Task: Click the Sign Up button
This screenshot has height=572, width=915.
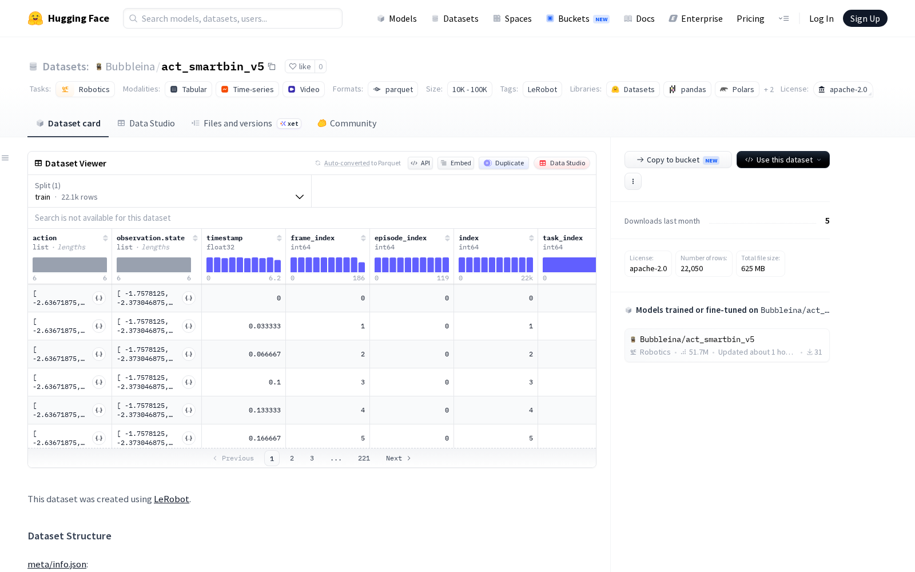Action: 865,18
